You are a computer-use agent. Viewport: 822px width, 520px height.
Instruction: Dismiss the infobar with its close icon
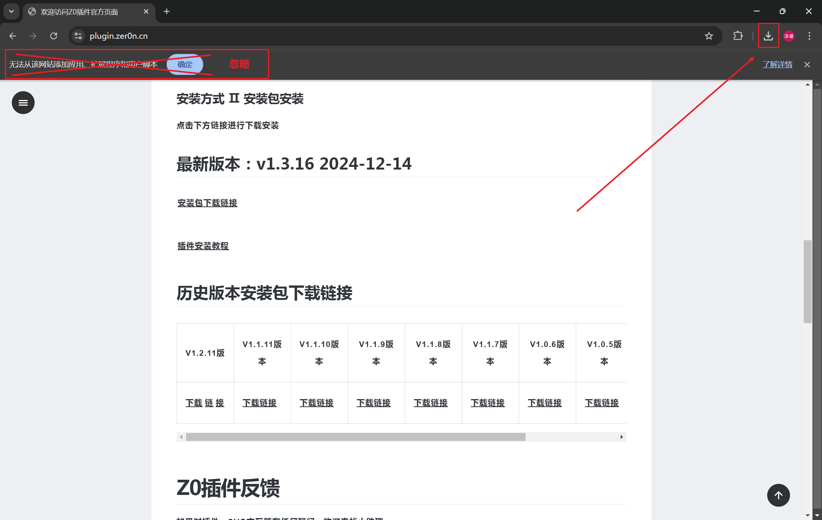(807, 64)
